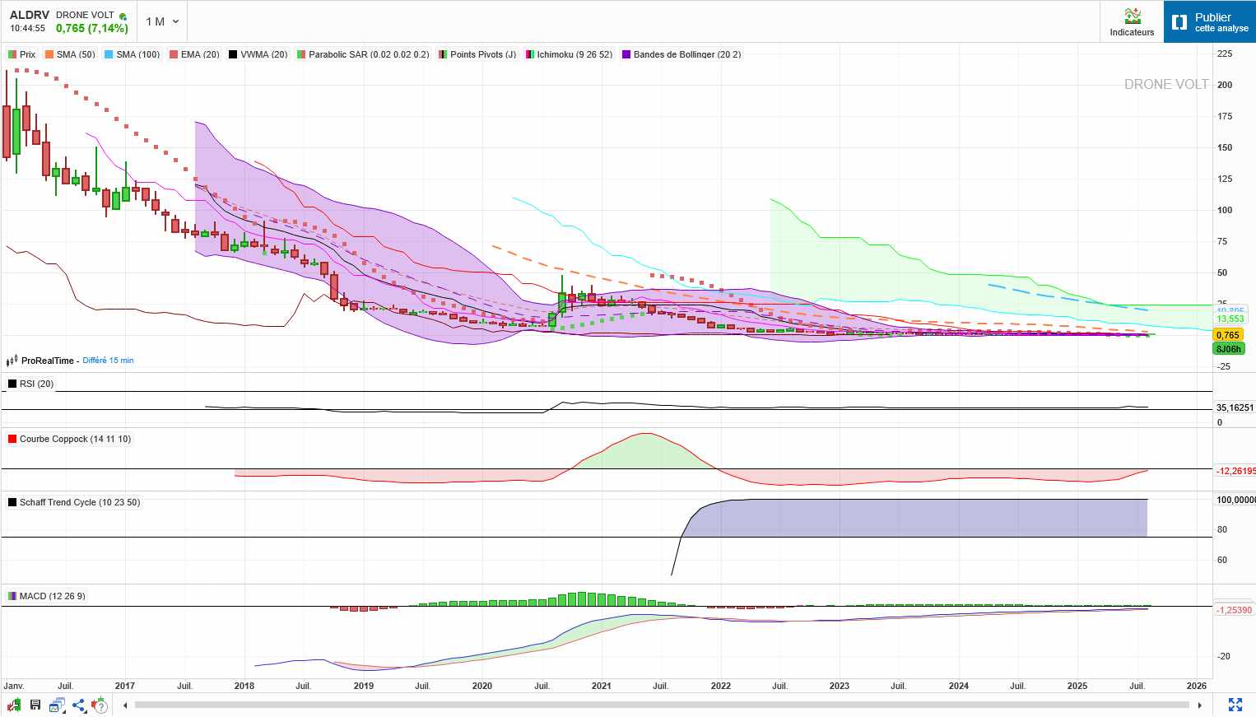
Task: Toggle the VWMA (20) indicator legend
Action: [258, 54]
